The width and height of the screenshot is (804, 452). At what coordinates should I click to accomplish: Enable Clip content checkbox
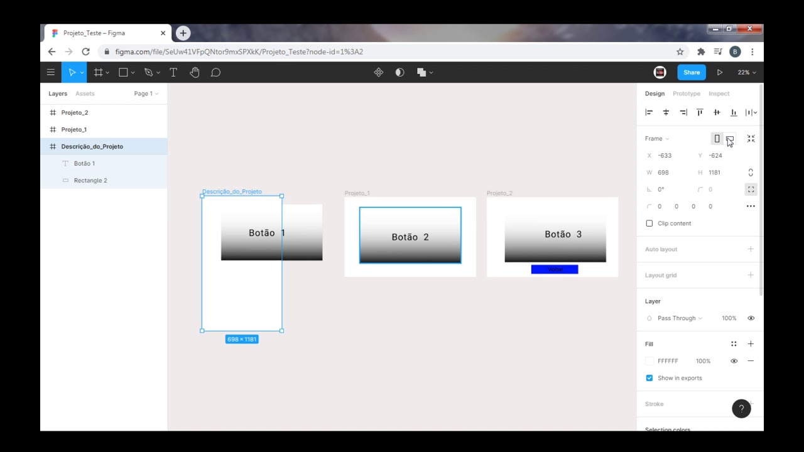[x=649, y=223]
